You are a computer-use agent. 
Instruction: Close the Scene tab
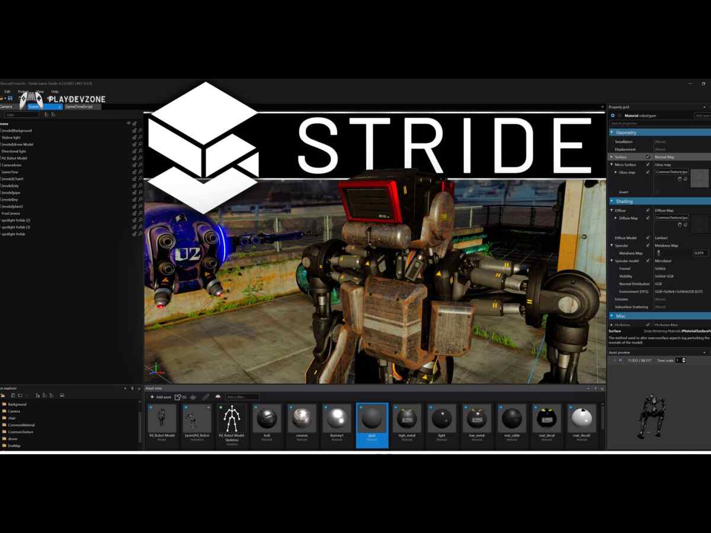[59, 107]
